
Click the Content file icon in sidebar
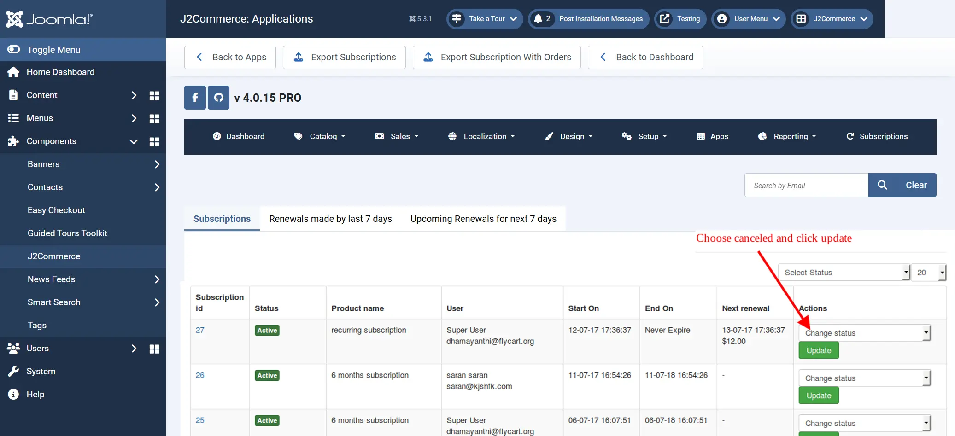click(13, 95)
